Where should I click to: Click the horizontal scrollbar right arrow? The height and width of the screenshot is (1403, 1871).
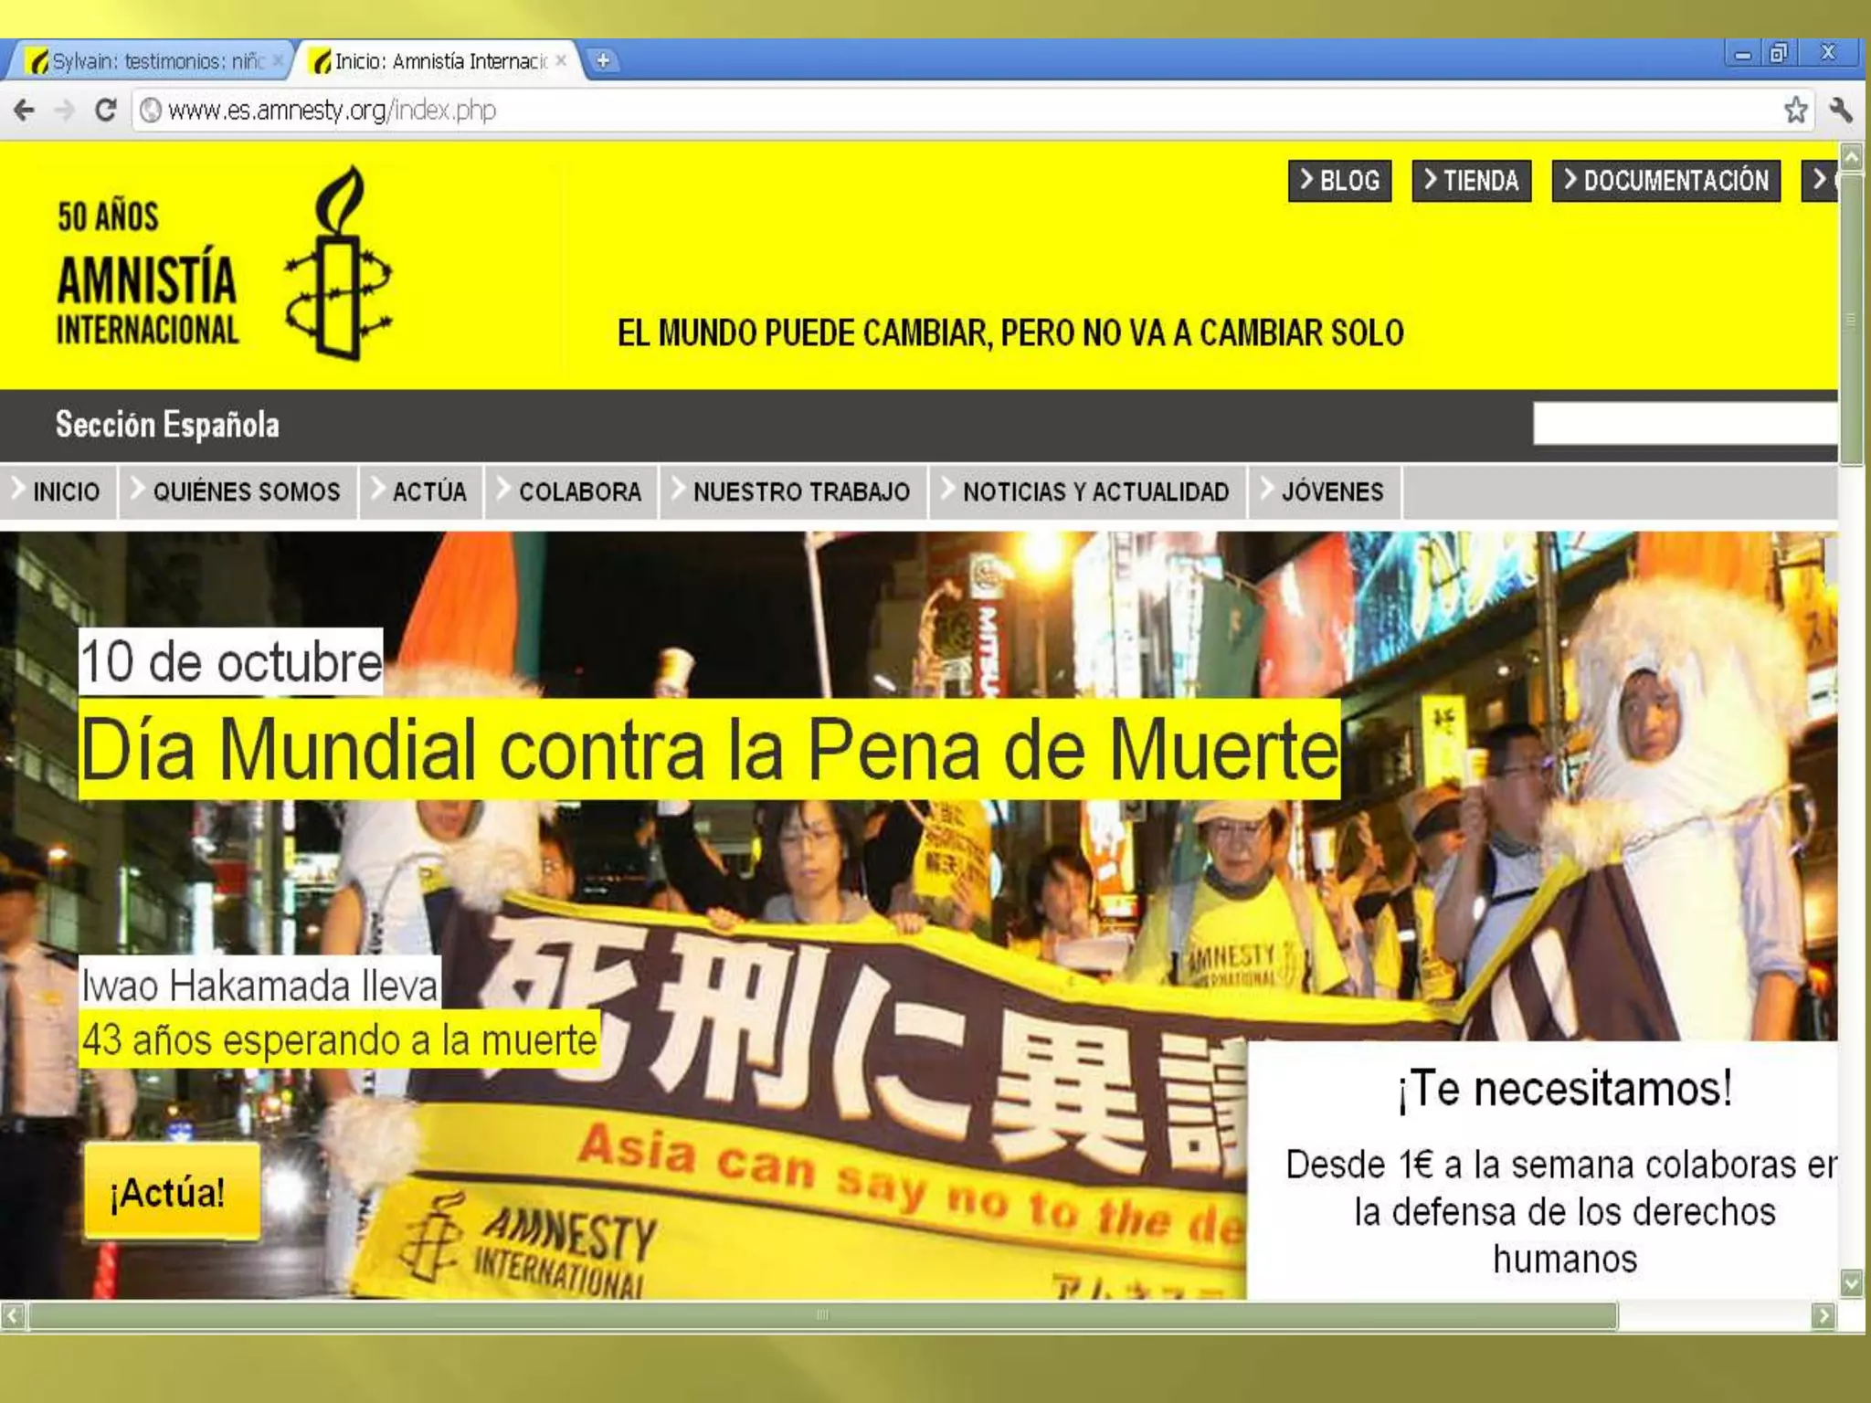(x=1823, y=1316)
